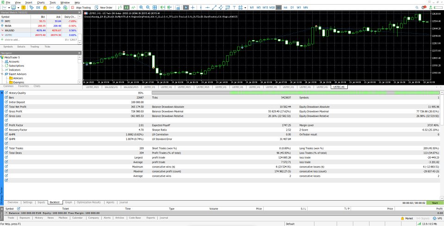This screenshot has height=226, width=444.
Task: Switch chart to candlesticks display
Action: pyautogui.click(x=127, y=8)
